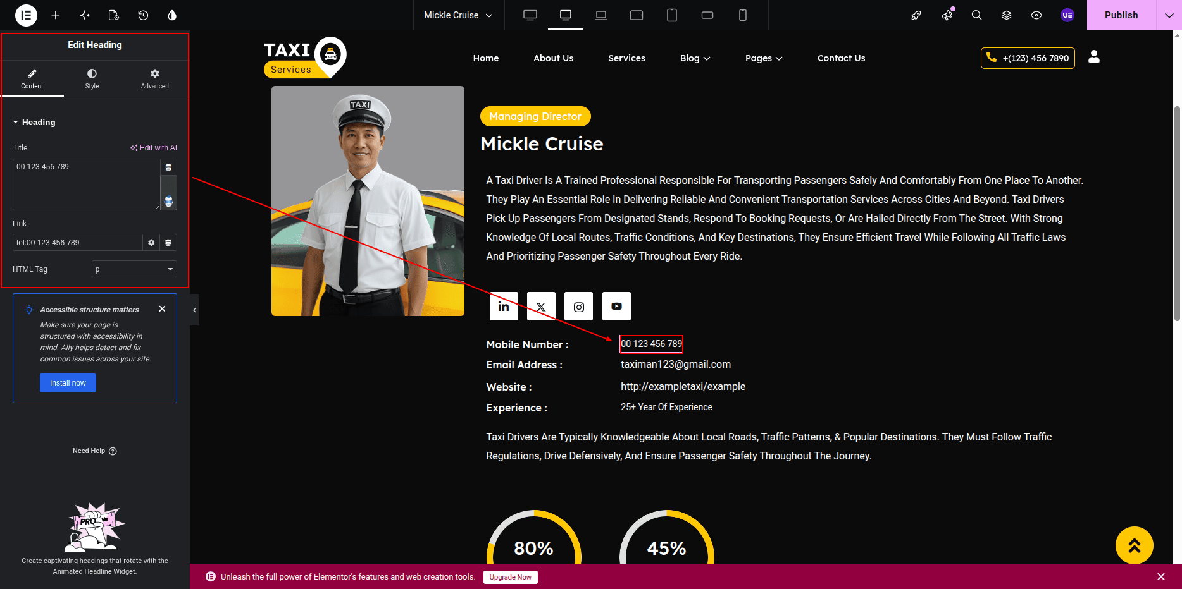Open HTML Tag select dropdown
The width and height of the screenshot is (1182, 589).
pyautogui.click(x=134, y=269)
